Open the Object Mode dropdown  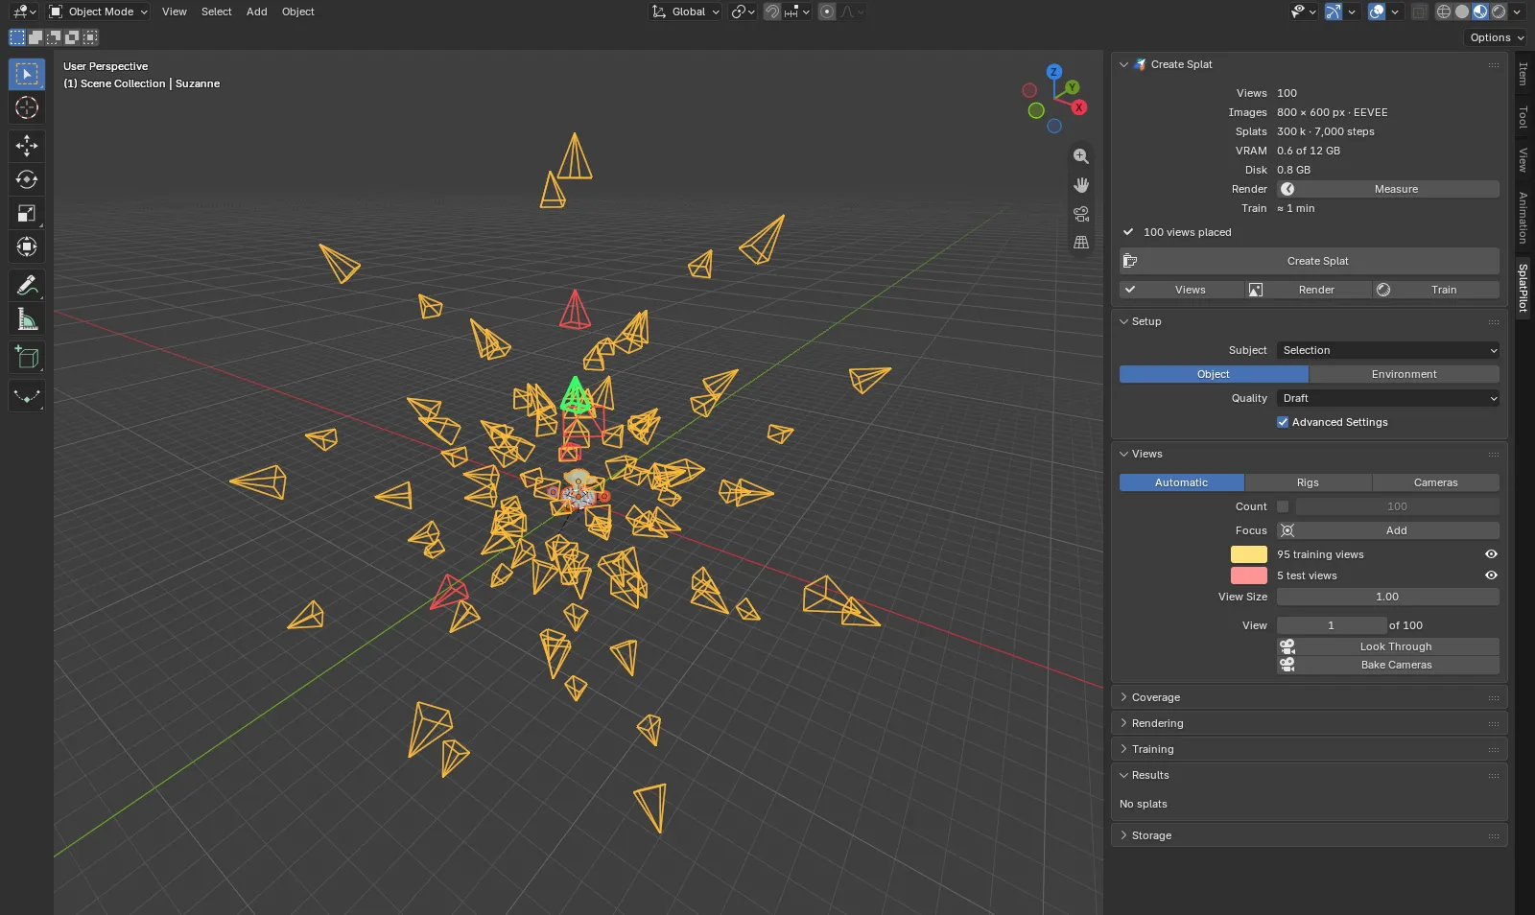coord(98,12)
